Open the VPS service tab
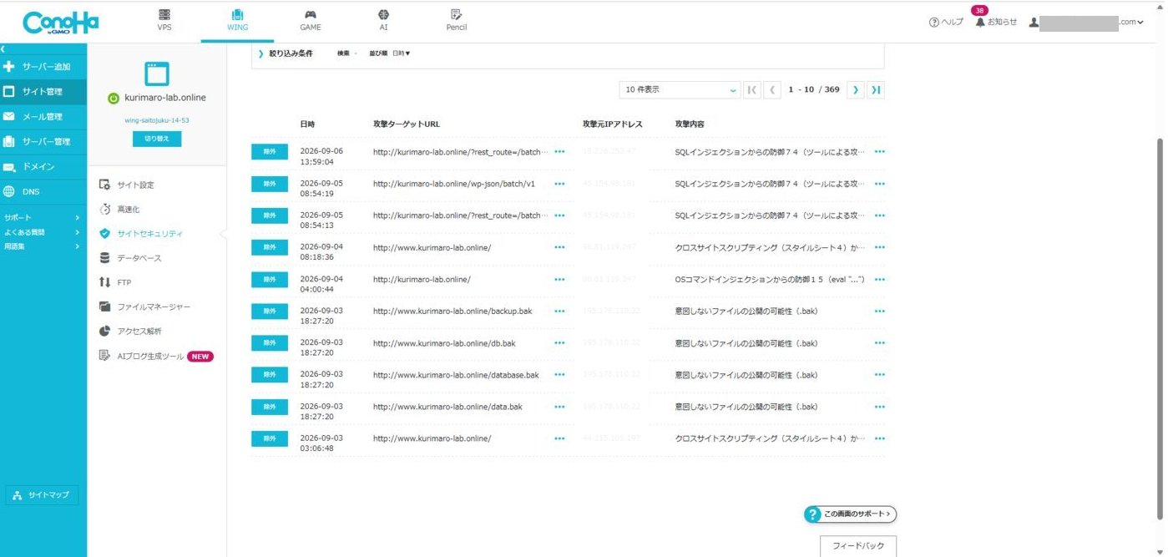Image resolution: width=1168 pixels, height=557 pixels. tap(164, 20)
